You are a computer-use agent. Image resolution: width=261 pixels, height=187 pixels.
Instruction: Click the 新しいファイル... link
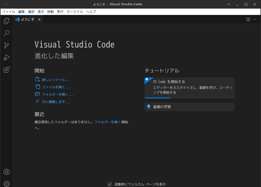coord(56,80)
